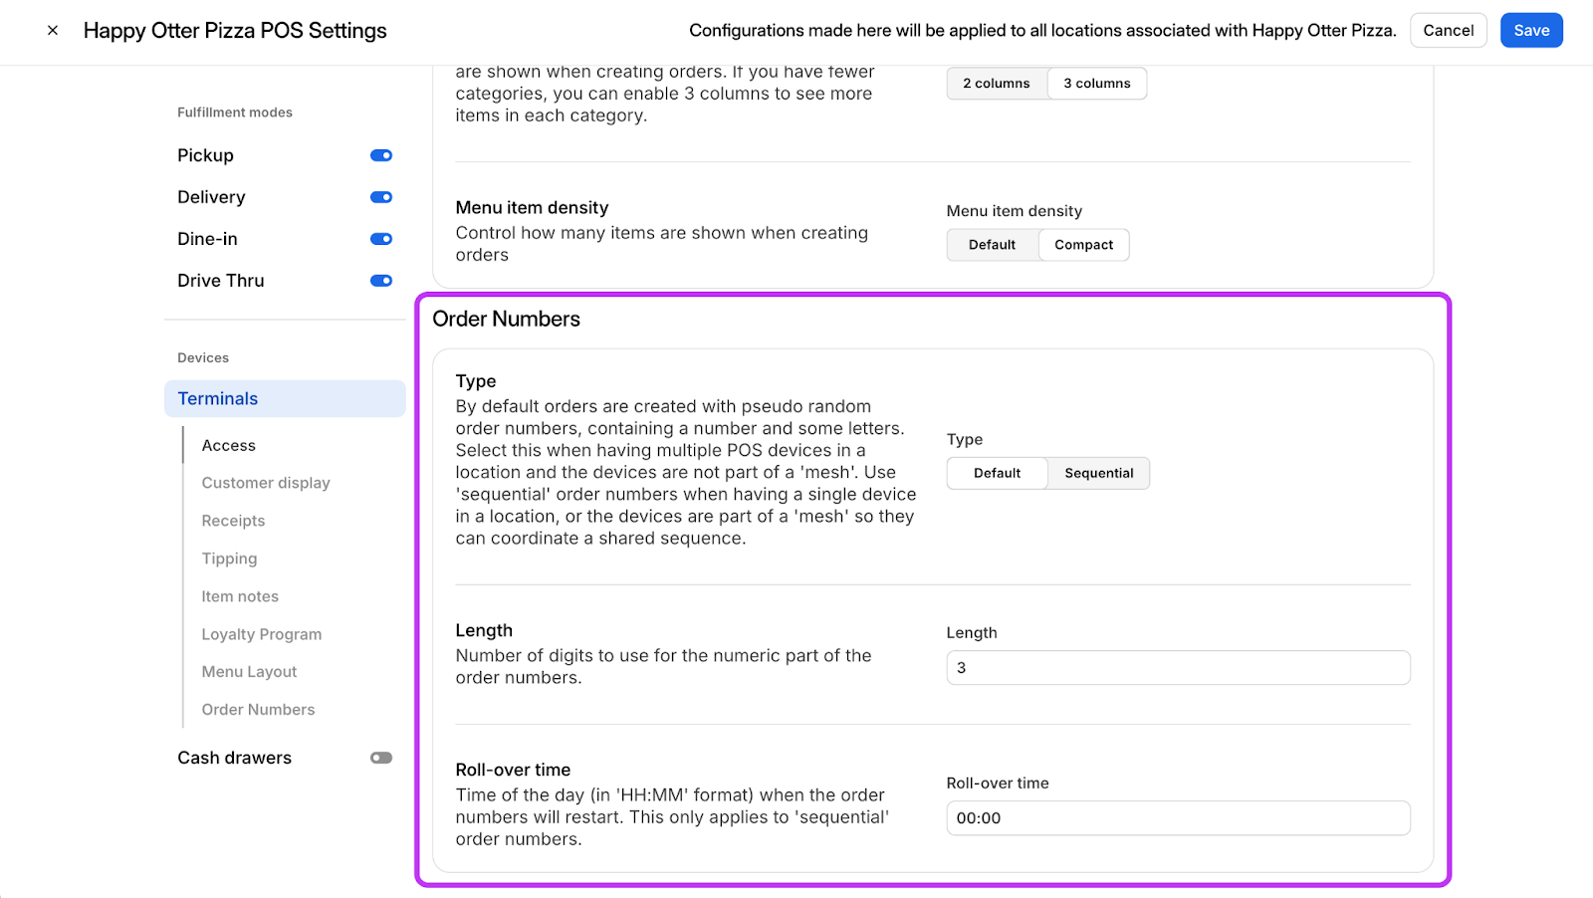Image resolution: width=1593 pixels, height=898 pixels.
Task: Close the POS Settings dialog with X
Action: [53, 31]
